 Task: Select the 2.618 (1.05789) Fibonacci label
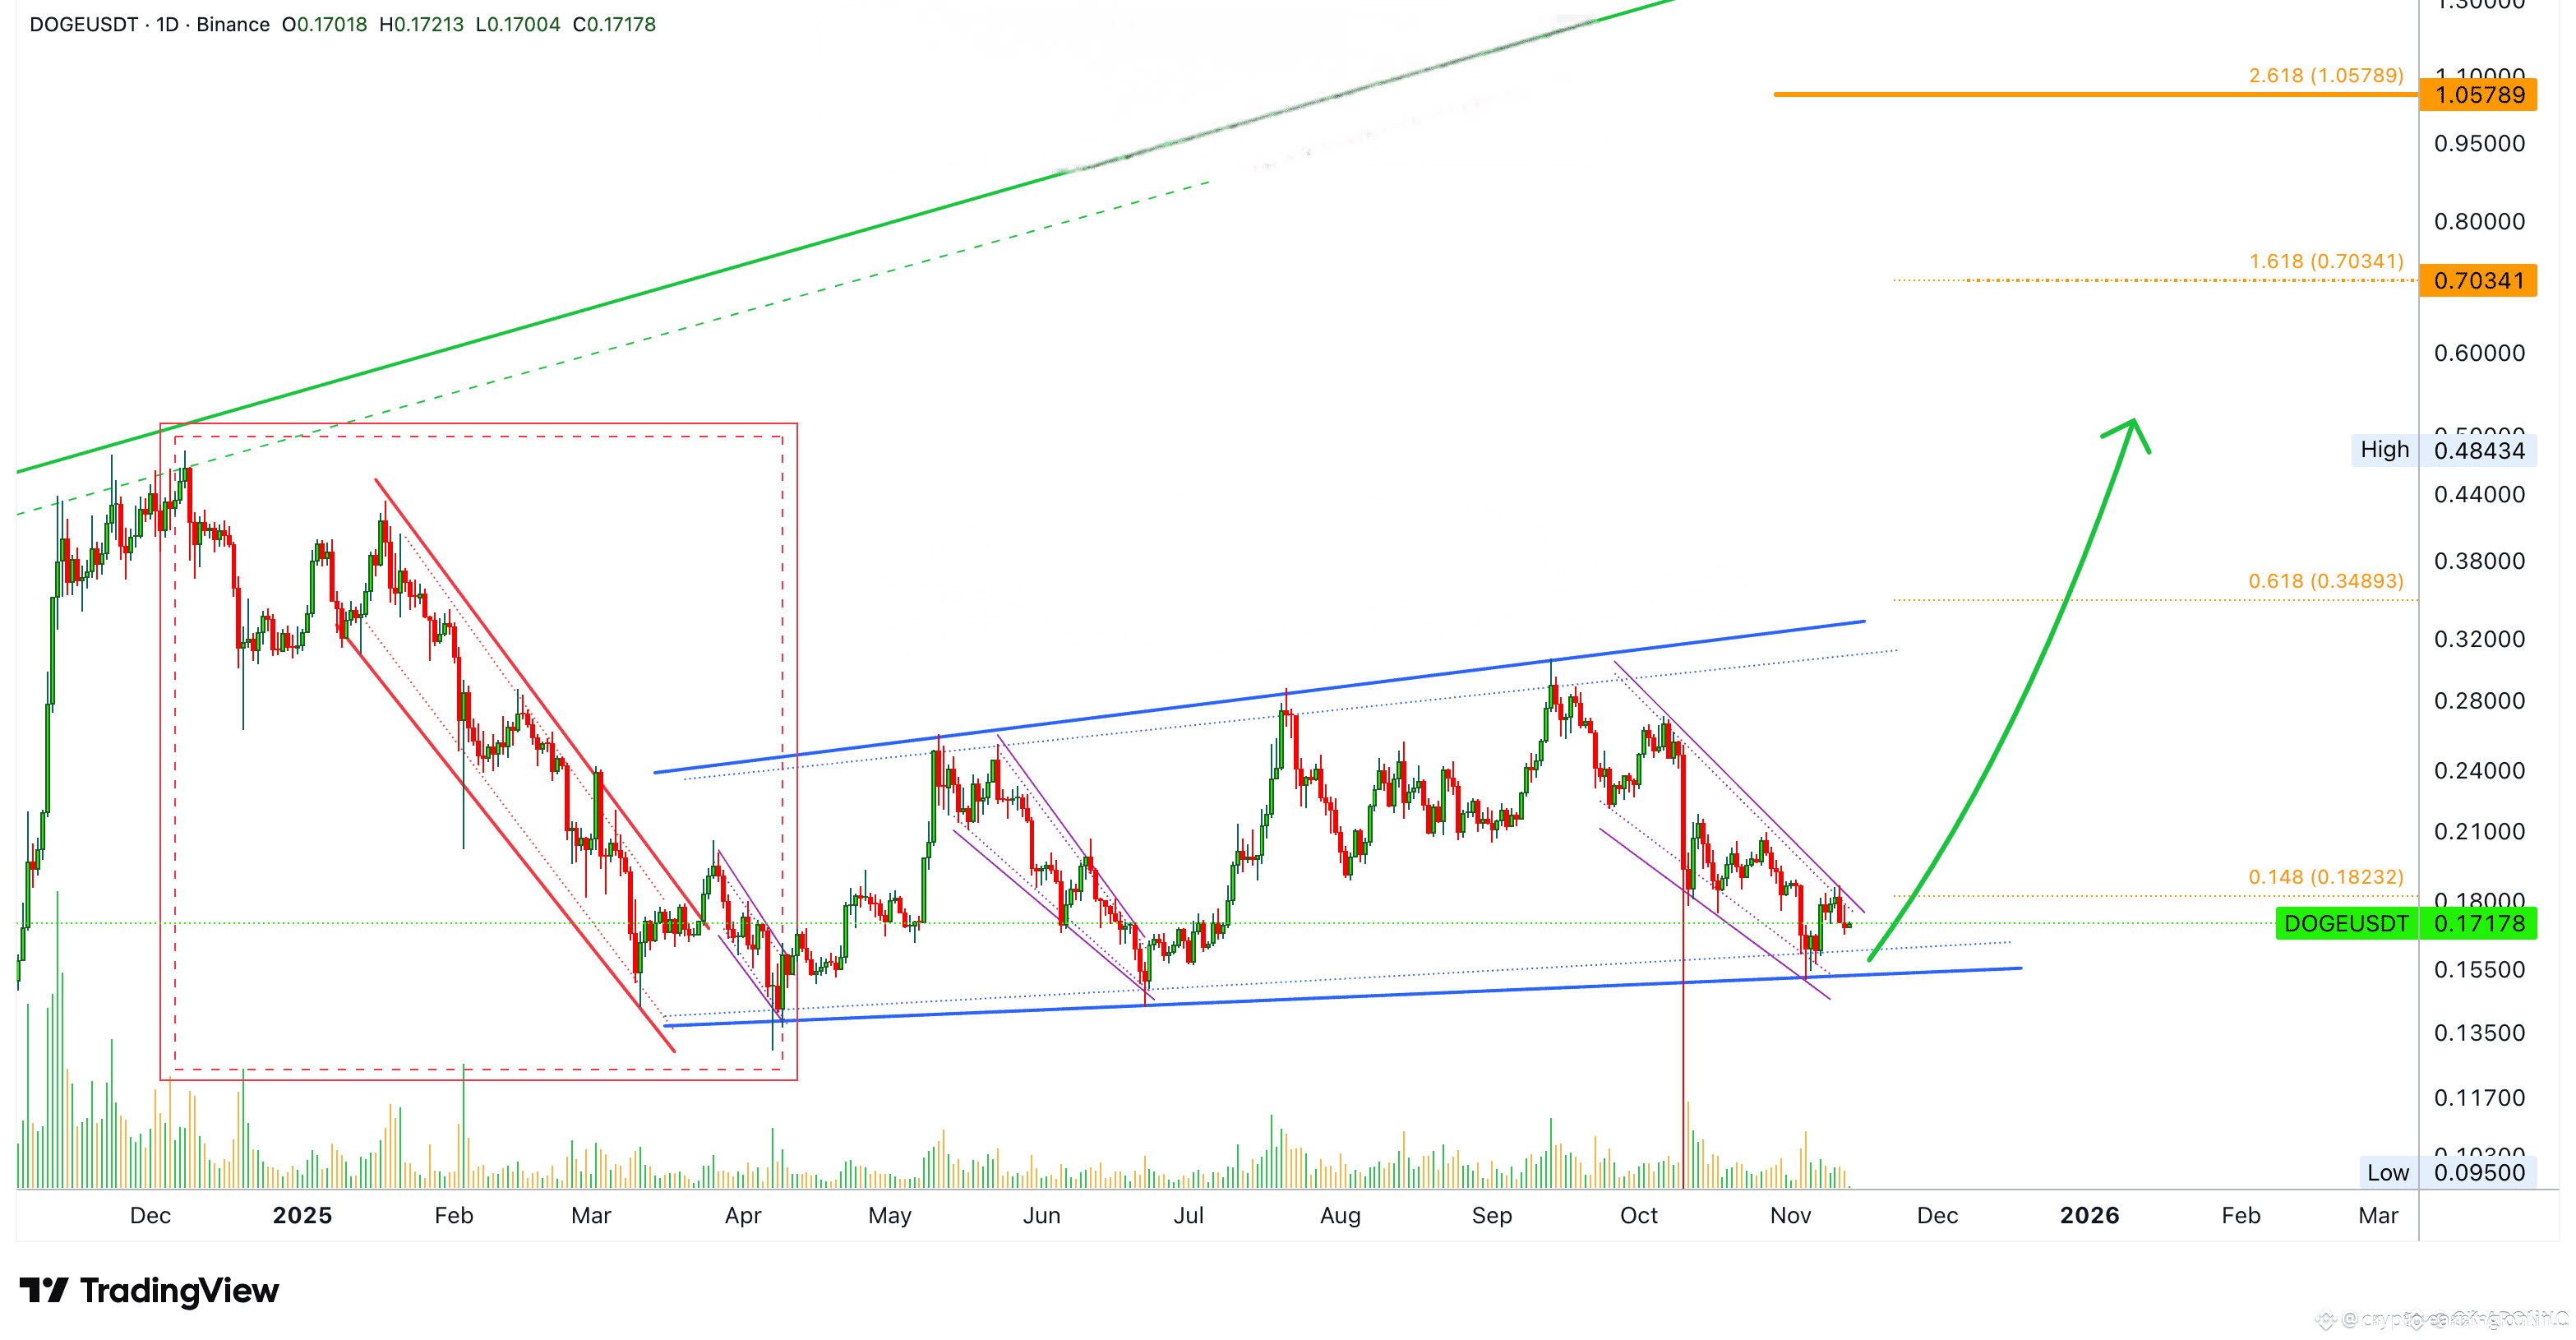point(2326,75)
